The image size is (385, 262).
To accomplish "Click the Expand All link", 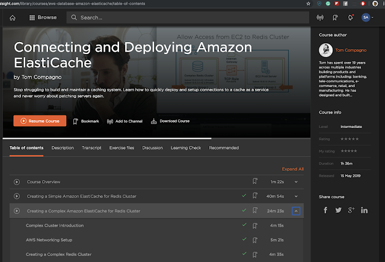I will (x=293, y=169).
